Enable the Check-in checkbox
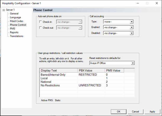Screen dimensions: 162x116 click(40, 22)
